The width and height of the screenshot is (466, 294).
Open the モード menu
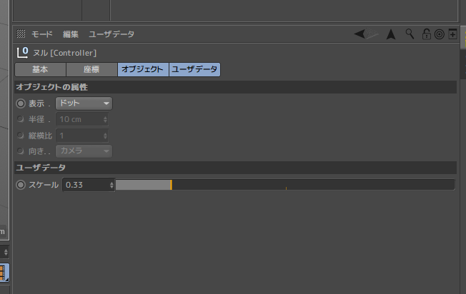(42, 34)
